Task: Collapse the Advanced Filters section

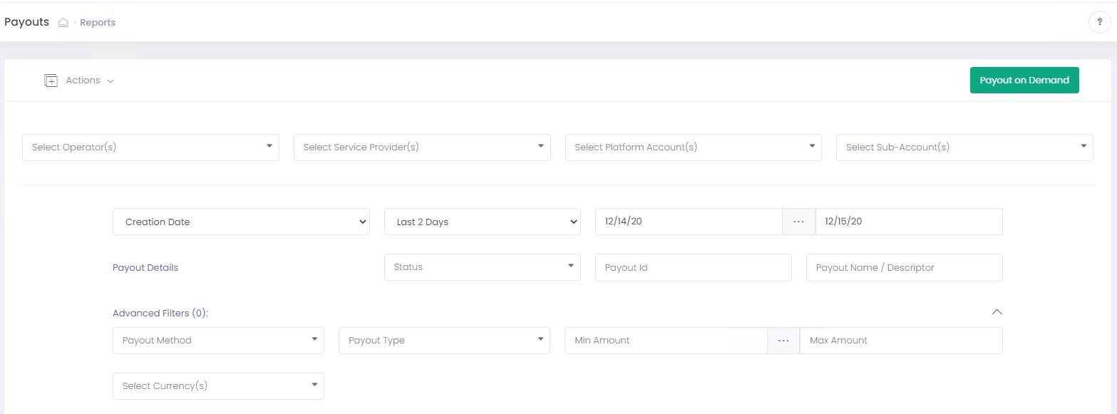Action: (x=997, y=312)
